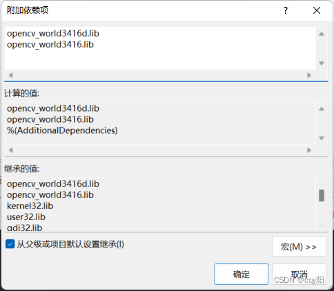This screenshot has width=334, height=291.
Task: Select kernel32.lib in 继承的值 list
Action: click(30, 206)
